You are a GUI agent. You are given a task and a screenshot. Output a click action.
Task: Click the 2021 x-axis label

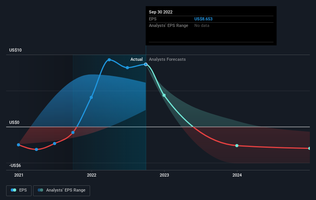[19, 175]
